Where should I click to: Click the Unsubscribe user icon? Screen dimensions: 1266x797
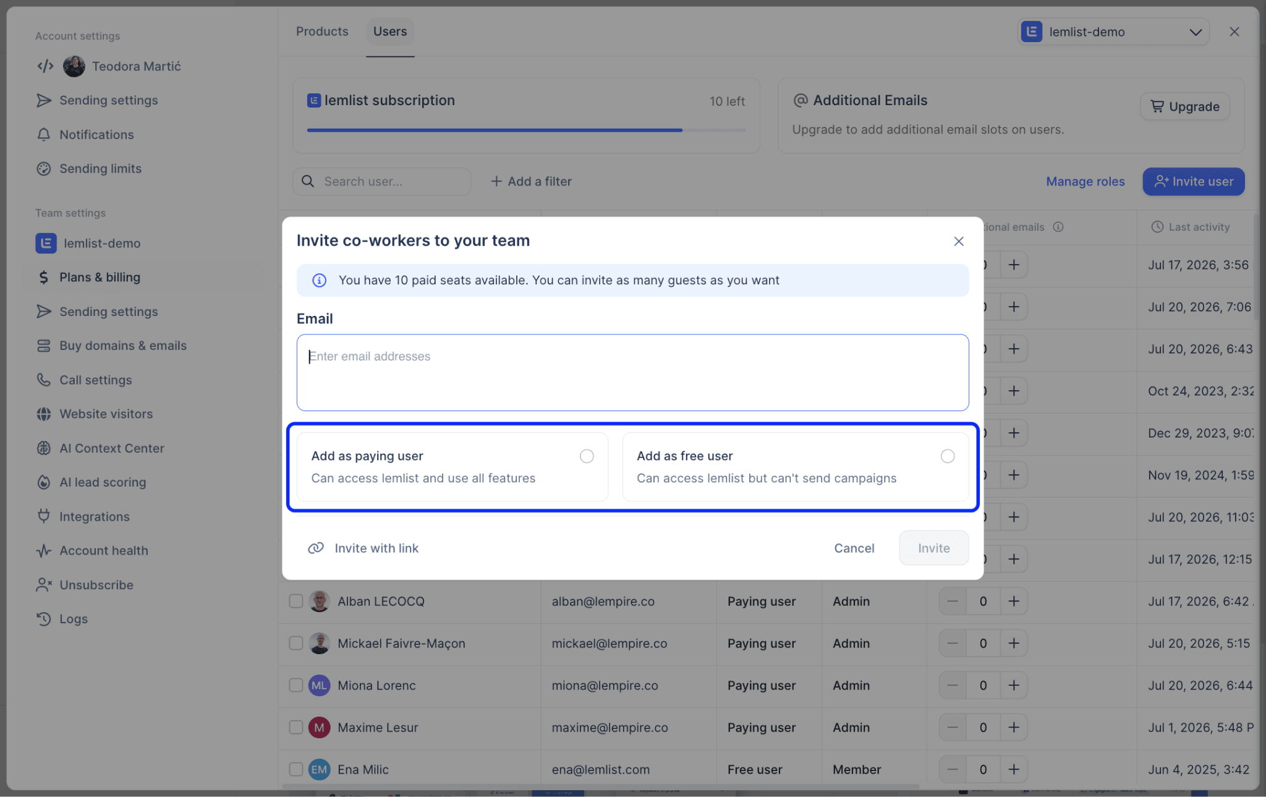(x=43, y=585)
